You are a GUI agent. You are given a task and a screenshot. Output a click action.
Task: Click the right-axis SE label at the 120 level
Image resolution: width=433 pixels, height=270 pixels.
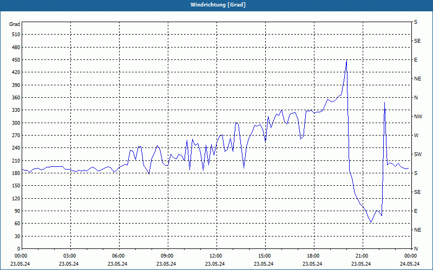coord(417,192)
